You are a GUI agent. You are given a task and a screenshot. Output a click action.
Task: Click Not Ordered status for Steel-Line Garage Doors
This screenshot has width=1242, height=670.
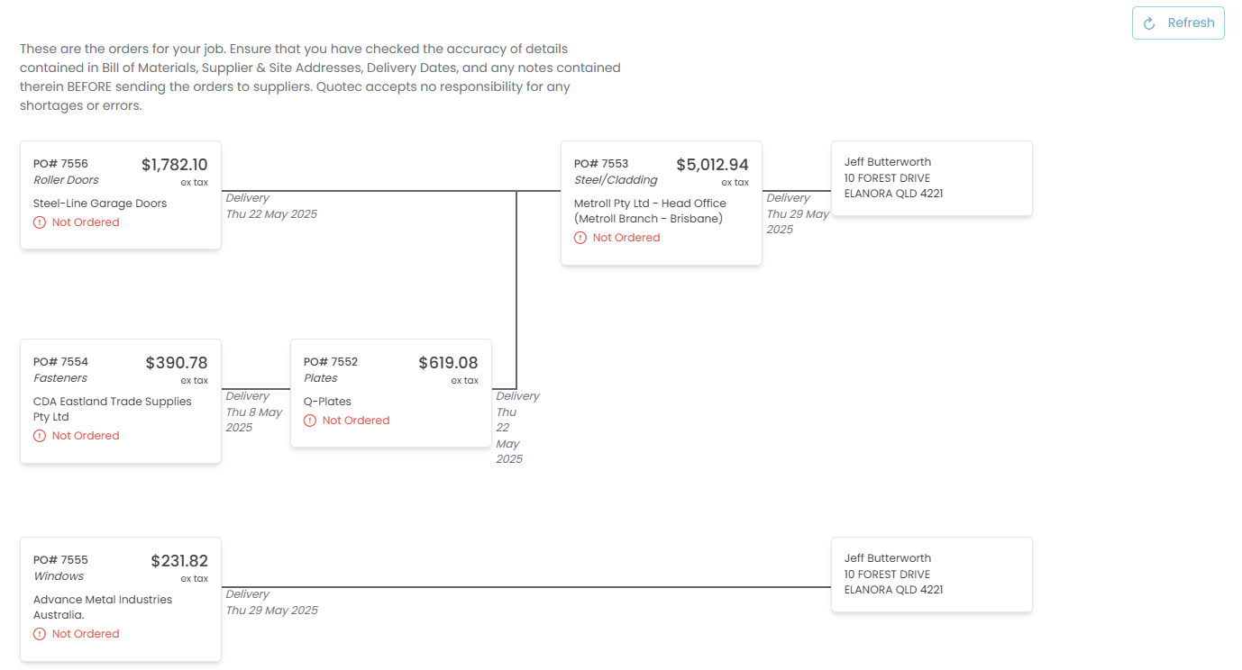(x=86, y=222)
